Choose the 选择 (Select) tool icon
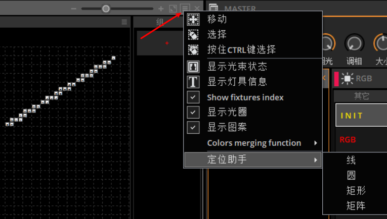Image resolution: width=387 pixels, height=219 pixels. coord(193,35)
